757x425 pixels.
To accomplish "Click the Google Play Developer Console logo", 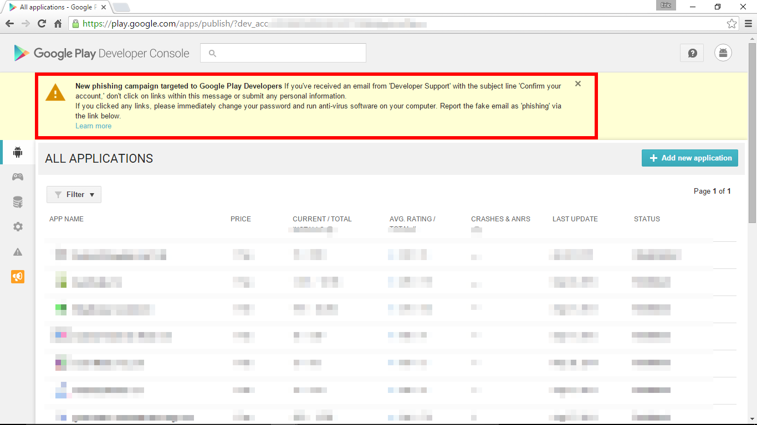I will click(102, 53).
